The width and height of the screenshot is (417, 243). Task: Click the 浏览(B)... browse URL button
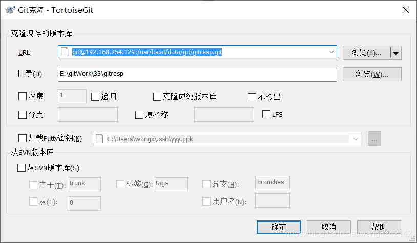367,53
